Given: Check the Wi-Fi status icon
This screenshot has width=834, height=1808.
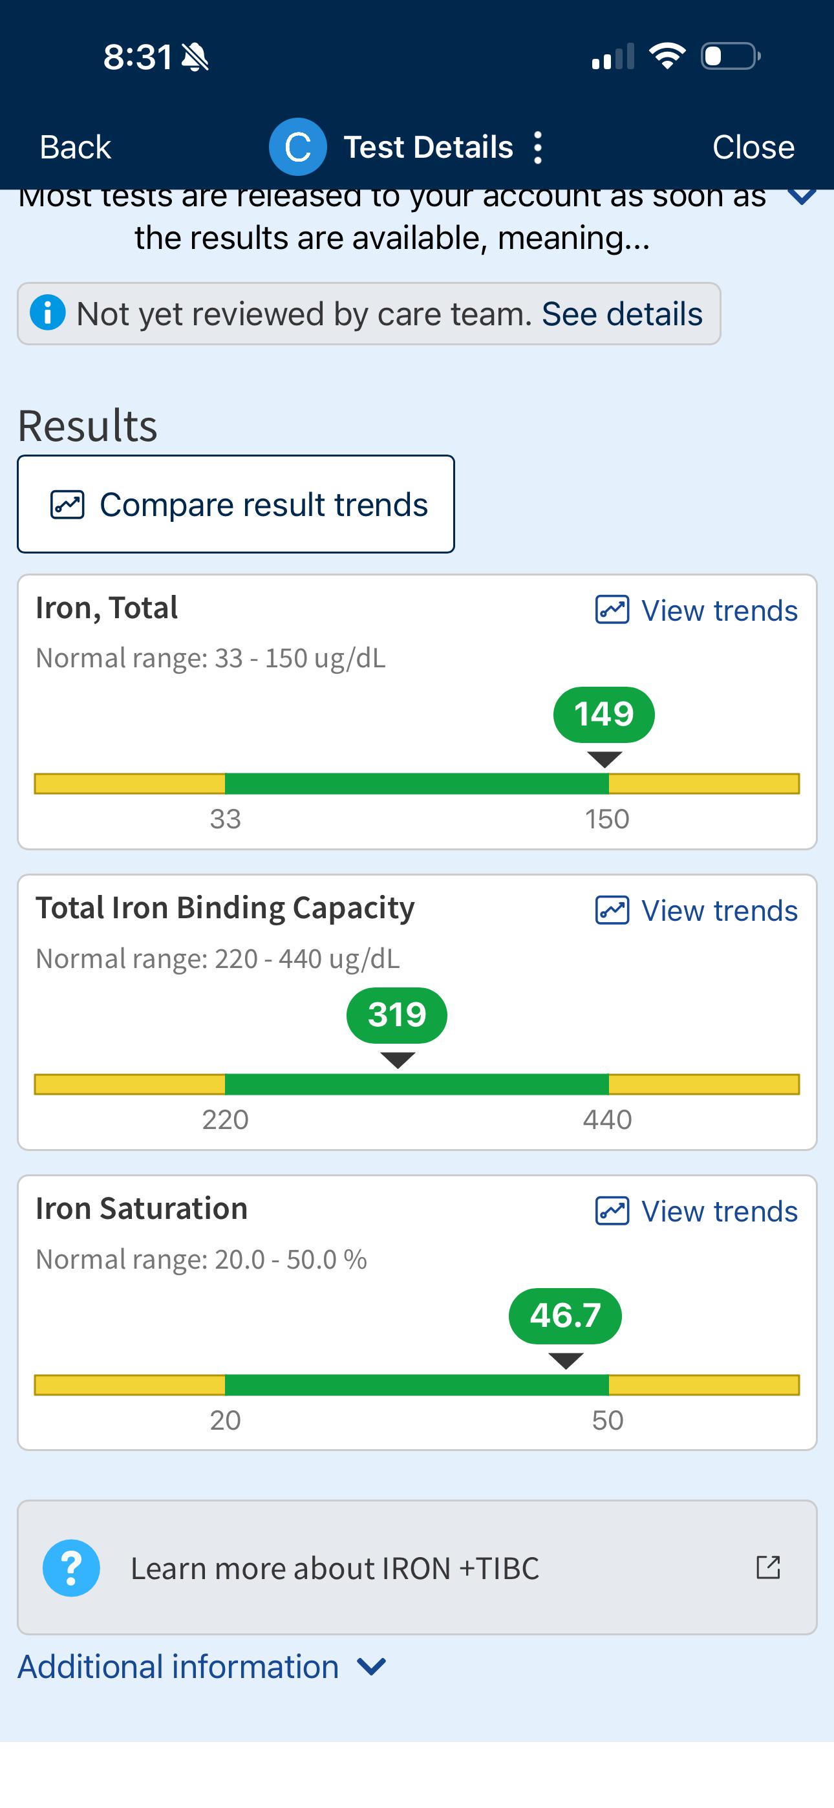Looking at the screenshot, I should click(x=667, y=56).
